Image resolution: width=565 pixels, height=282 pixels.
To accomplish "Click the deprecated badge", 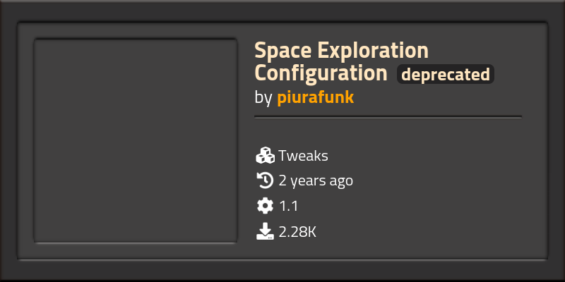I will click(x=445, y=74).
